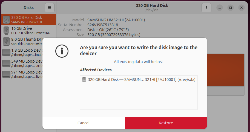Click the USB icon of the 16 GB Drive
Image resolution: width=250 pixels, height=132 pixels.
[x=6, y=31]
